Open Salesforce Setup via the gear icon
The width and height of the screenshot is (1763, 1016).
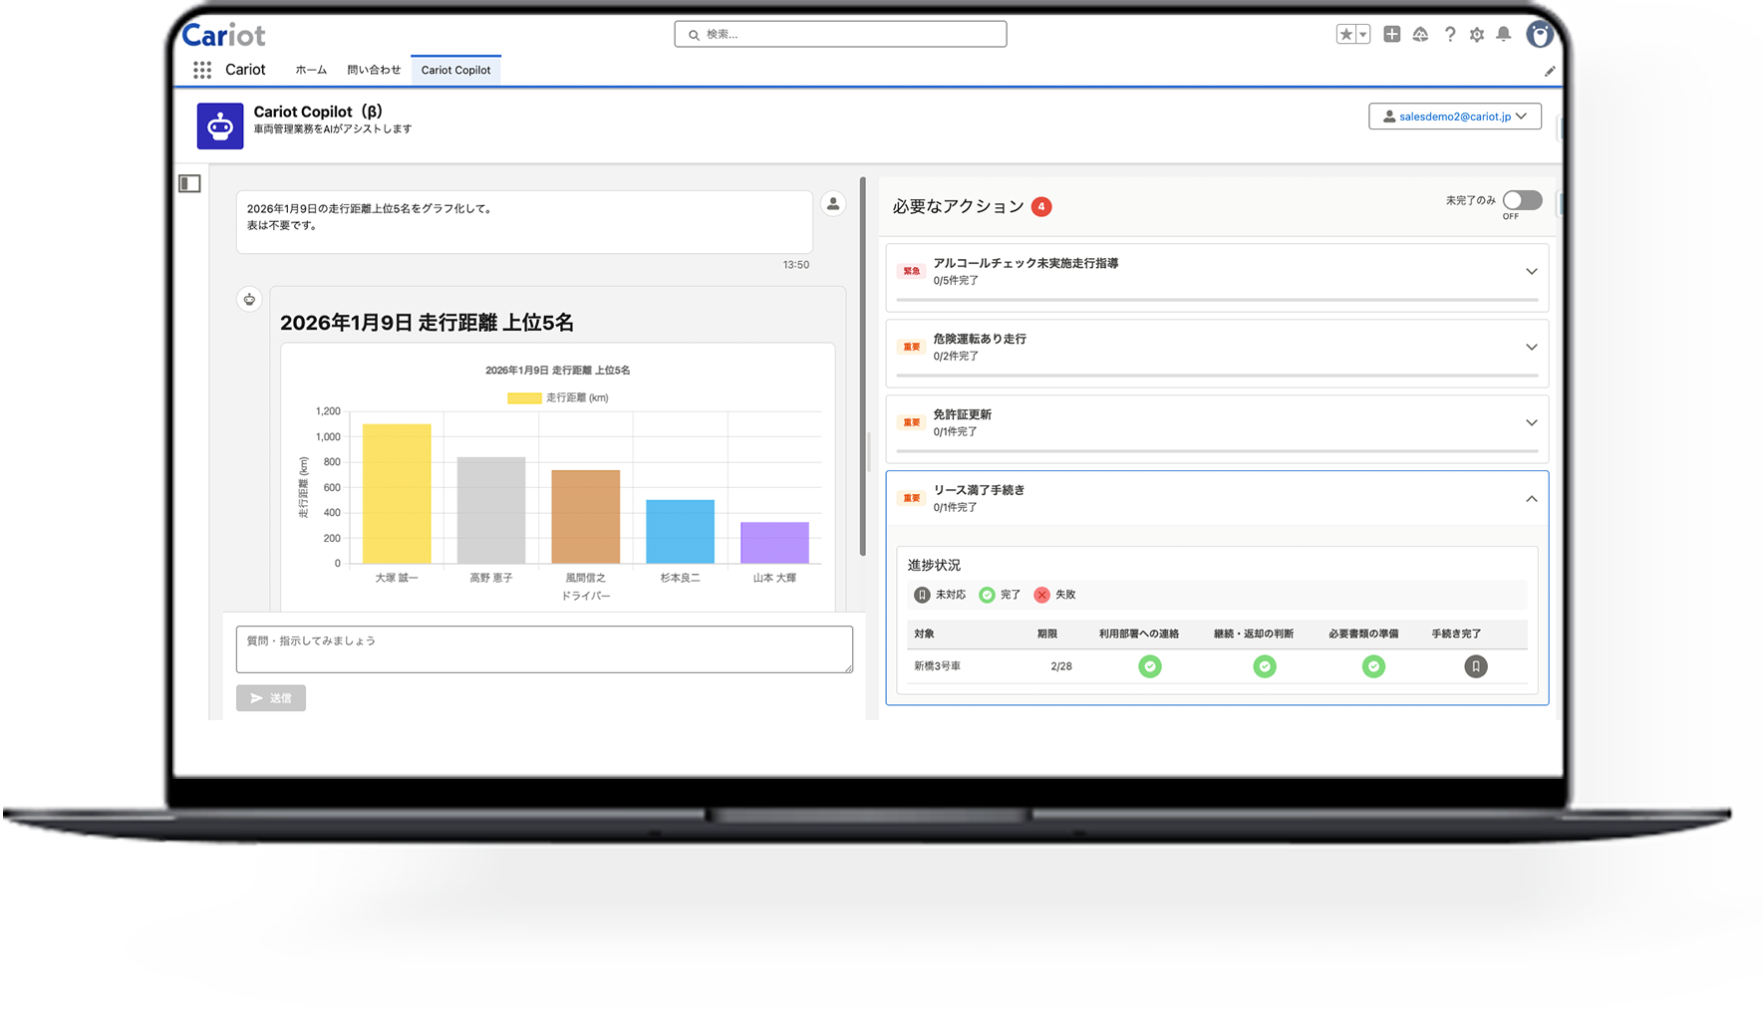pos(1477,34)
